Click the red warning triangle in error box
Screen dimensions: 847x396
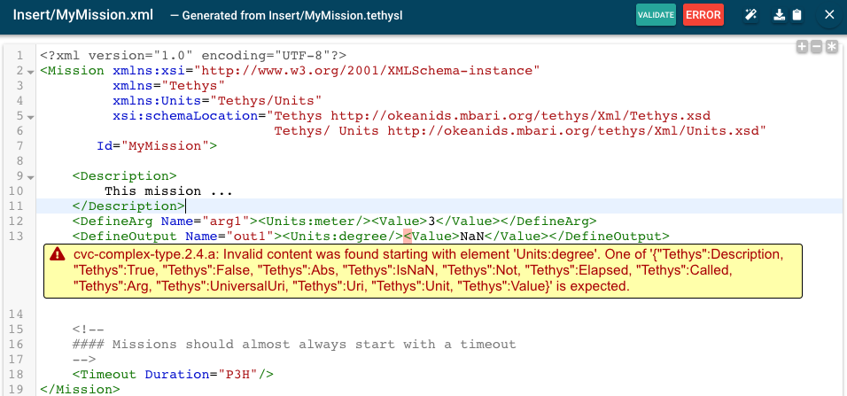click(x=58, y=254)
